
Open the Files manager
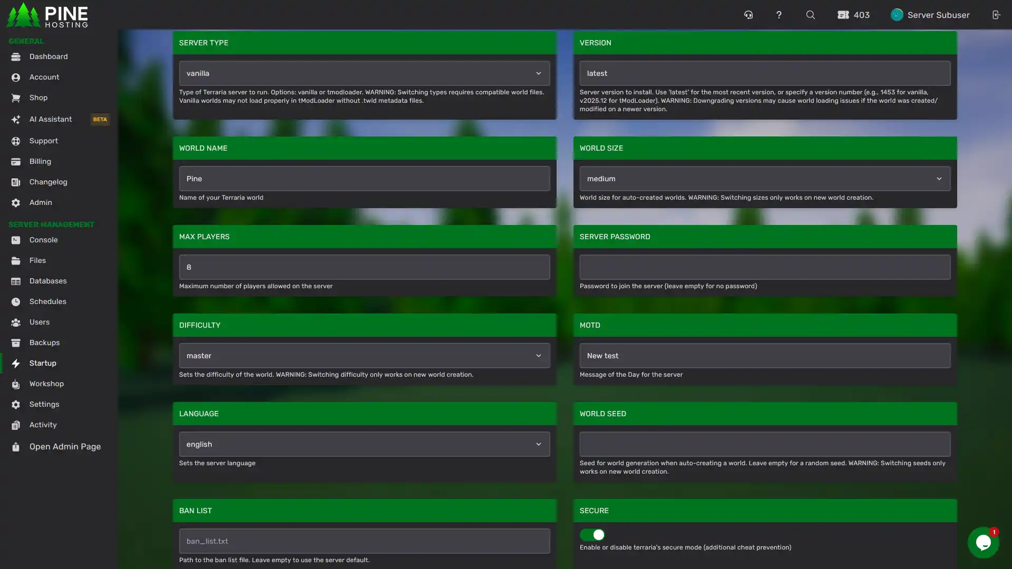coord(37,260)
